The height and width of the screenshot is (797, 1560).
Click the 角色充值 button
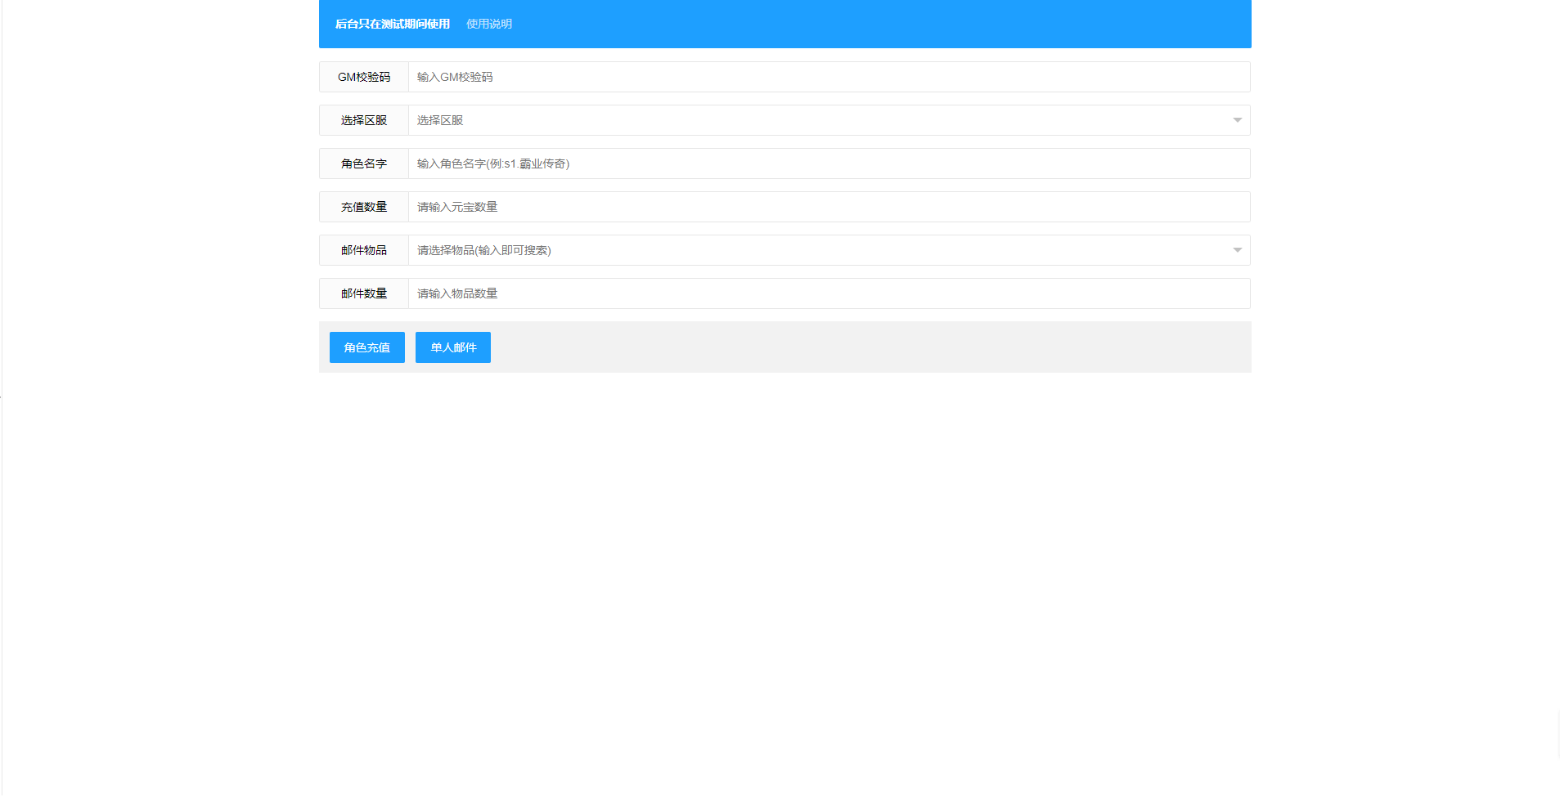pos(367,347)
